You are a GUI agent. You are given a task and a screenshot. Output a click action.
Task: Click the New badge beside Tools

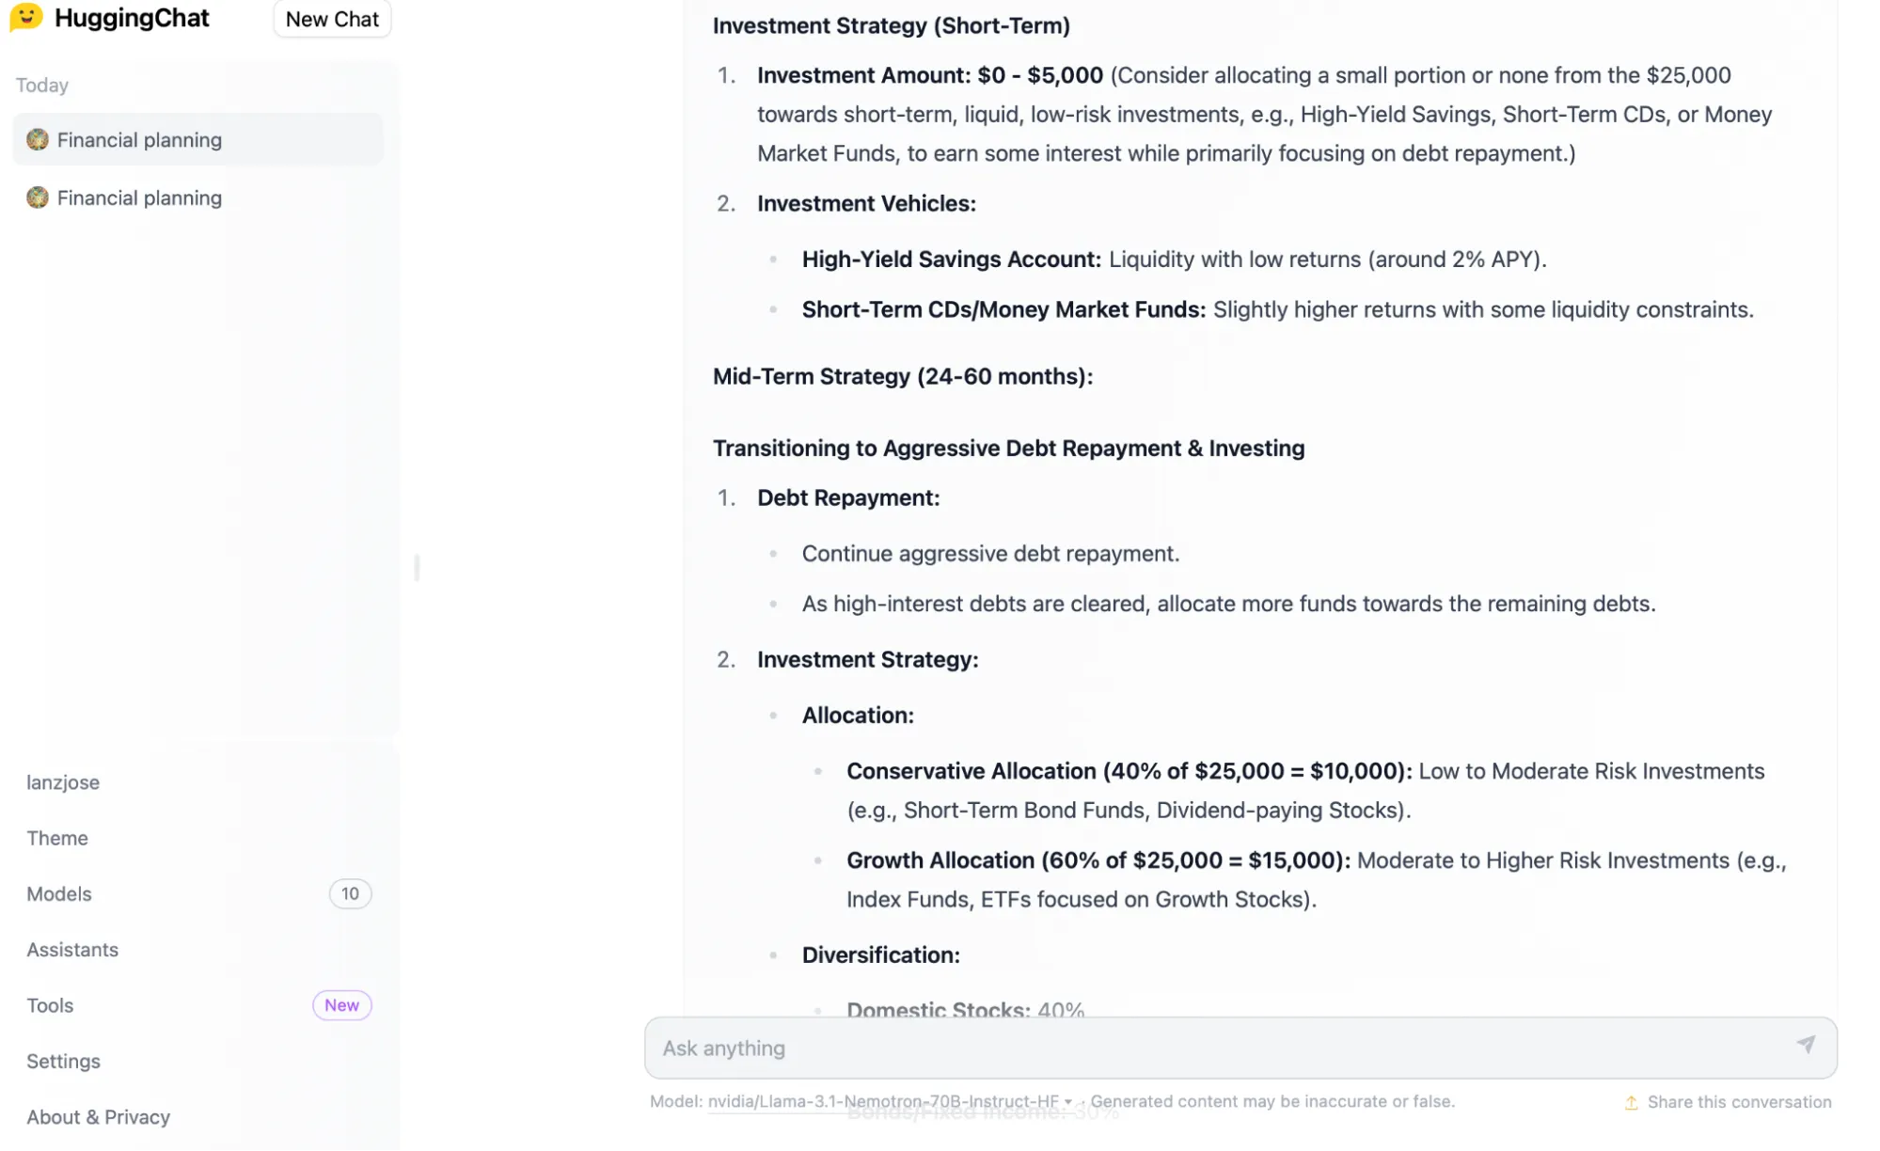[x=341, y=1005]
